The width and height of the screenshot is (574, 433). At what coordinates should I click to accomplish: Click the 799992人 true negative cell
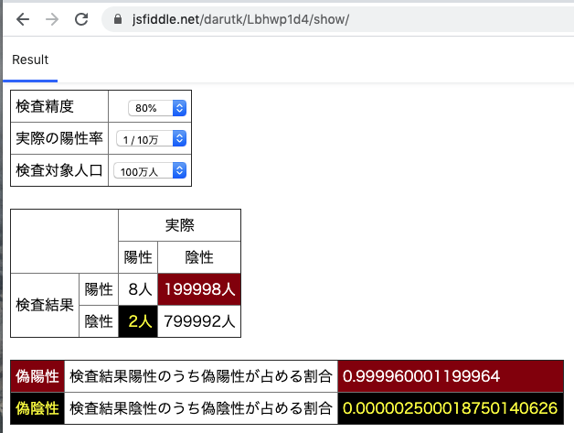199,321
